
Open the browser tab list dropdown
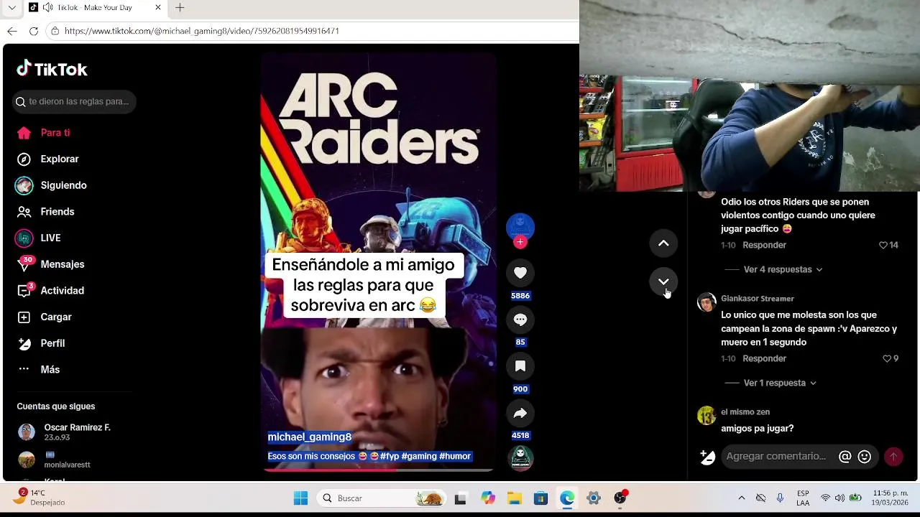[11, 7]
